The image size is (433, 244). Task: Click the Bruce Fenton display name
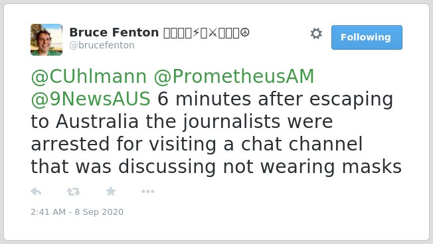pos(114,32)
